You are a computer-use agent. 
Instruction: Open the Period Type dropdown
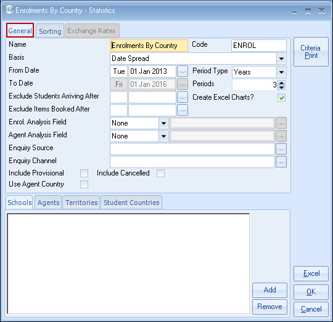pos(281,72)
